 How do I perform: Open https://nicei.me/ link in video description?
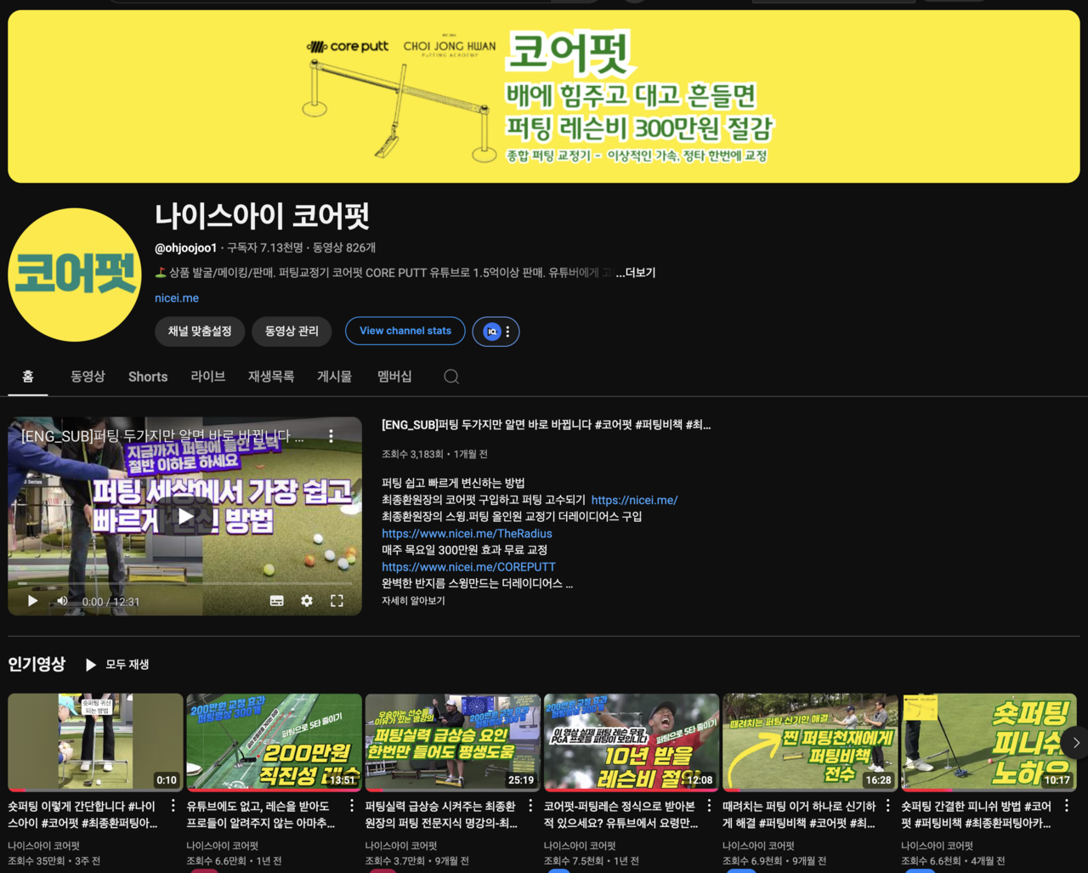[x=634, y=500]
